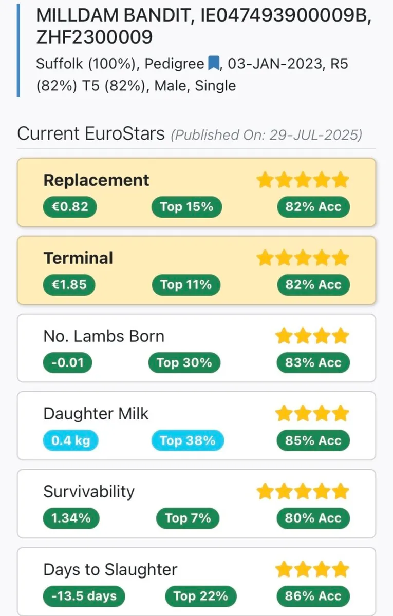Tap the Top 15% badge
393x616 pixels.
pos(186,207)
